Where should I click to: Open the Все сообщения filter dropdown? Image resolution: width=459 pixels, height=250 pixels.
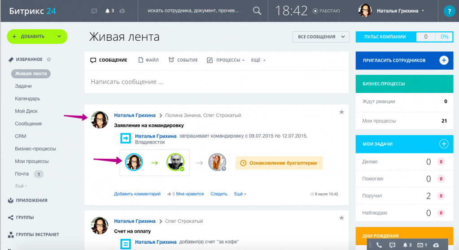(321, 37)
